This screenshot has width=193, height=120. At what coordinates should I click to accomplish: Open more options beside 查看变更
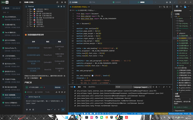[x=63, y=87]
